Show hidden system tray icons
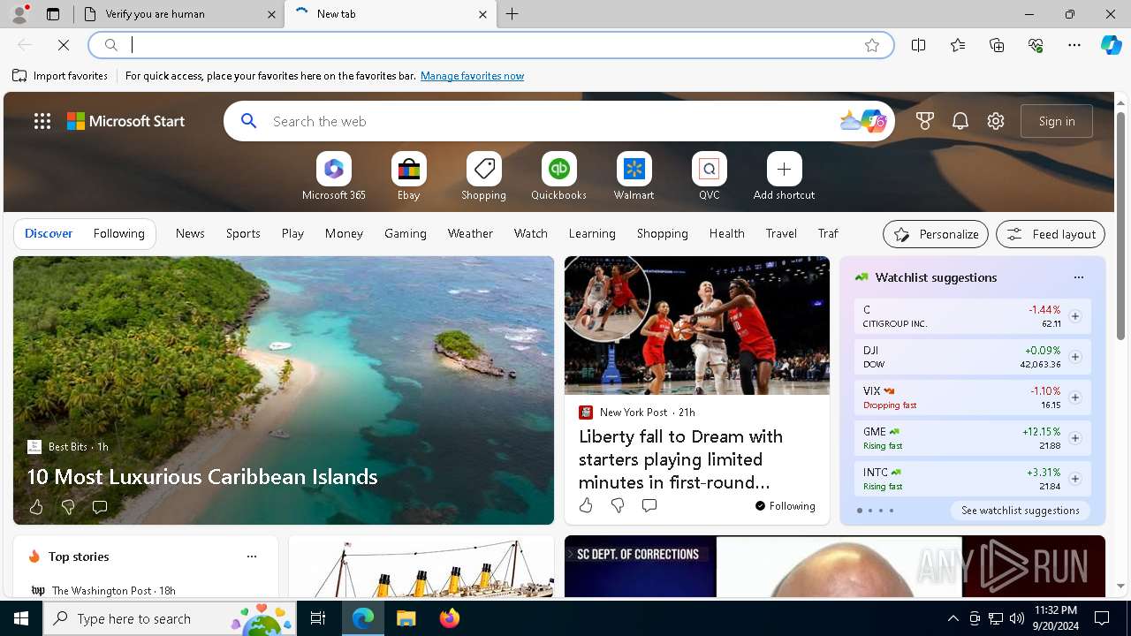Viewport: 1131px width, 636px height. (x=953, y=618)
